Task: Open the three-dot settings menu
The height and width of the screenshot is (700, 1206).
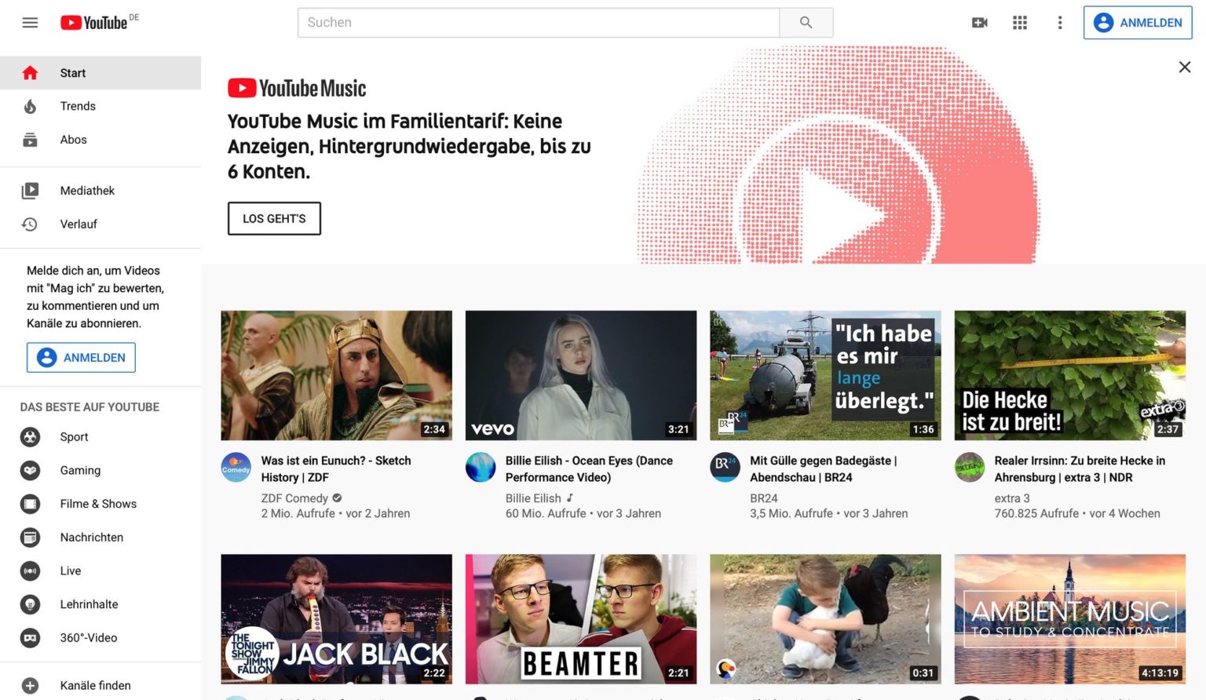Action: (x=1060, y=23)
